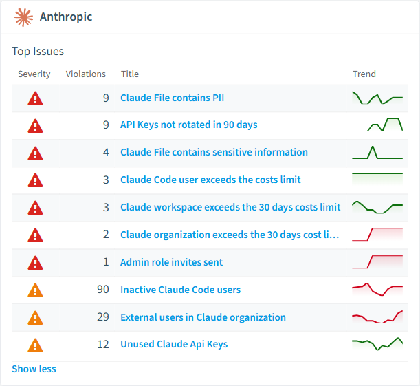
Task: Click orange warning icon for Inactive Claude Code users
Action: 35,290
